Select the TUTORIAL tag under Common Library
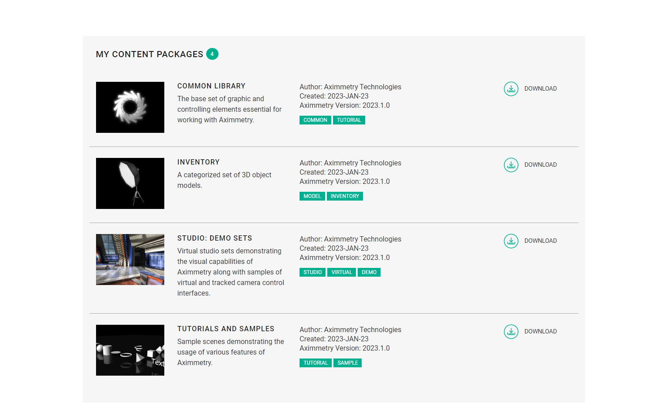659x406 pixels. pos(349,120)
